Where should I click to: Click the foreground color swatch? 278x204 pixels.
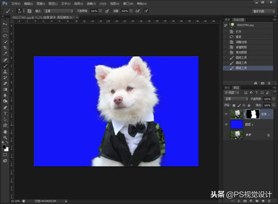[x=4, y=147]
